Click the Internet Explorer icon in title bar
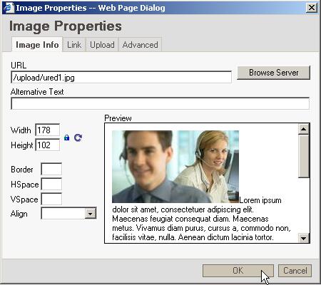Screen dimensions: 321x285 [9, 8]
